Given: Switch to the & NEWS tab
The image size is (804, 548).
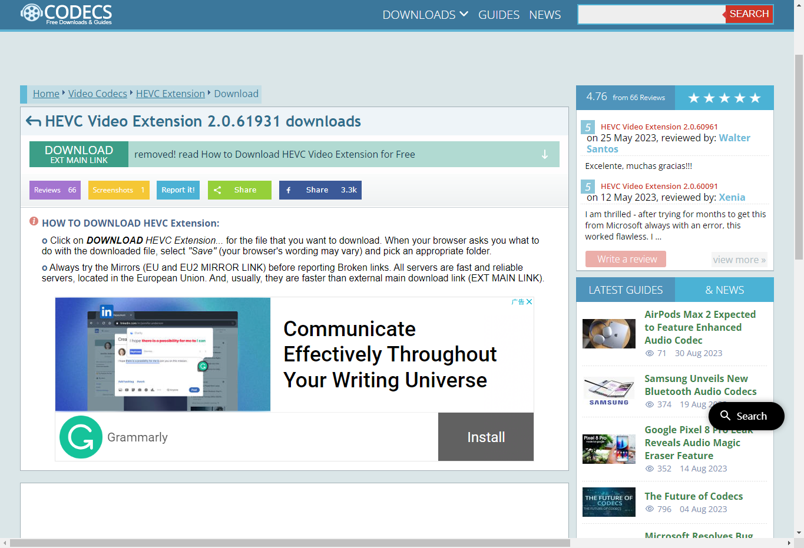Looking at the screenshot, I should point(724,290).
